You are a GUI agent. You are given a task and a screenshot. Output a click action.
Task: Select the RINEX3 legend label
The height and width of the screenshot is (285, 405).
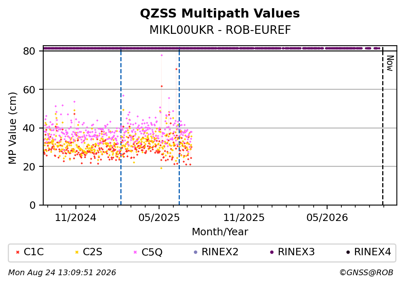tap(296, 252)
